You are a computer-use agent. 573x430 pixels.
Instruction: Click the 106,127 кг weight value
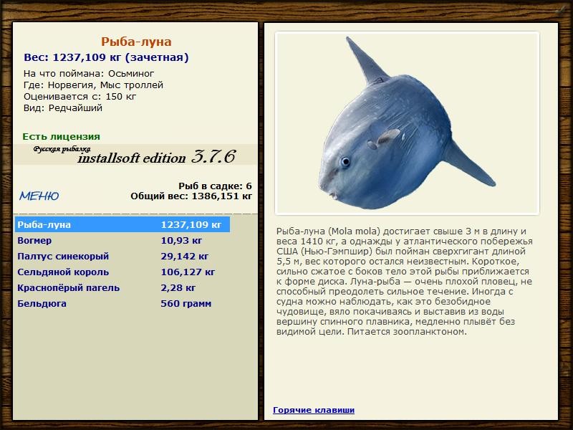coord(188,272)
